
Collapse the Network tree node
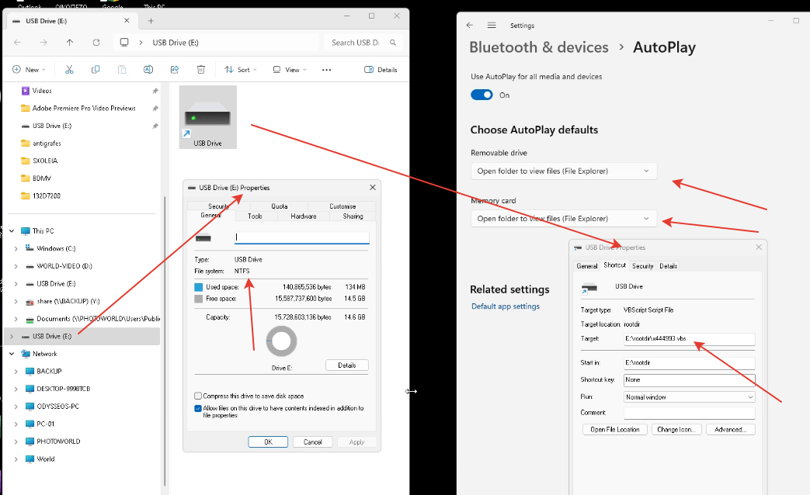[x=12, y=354]
